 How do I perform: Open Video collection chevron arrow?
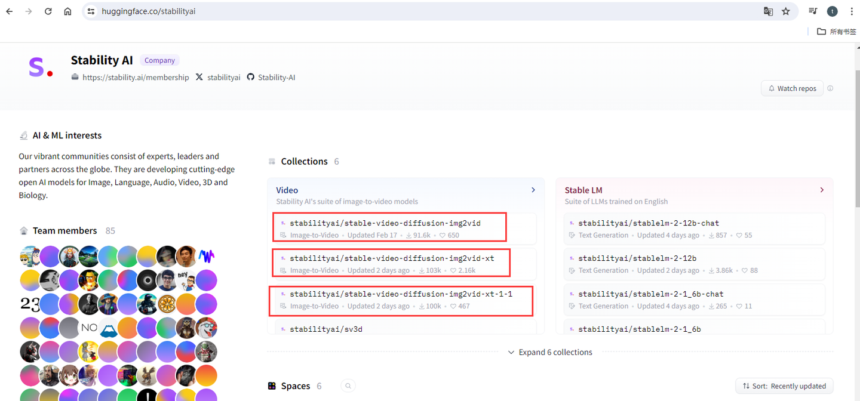click(x=533, y=190)
